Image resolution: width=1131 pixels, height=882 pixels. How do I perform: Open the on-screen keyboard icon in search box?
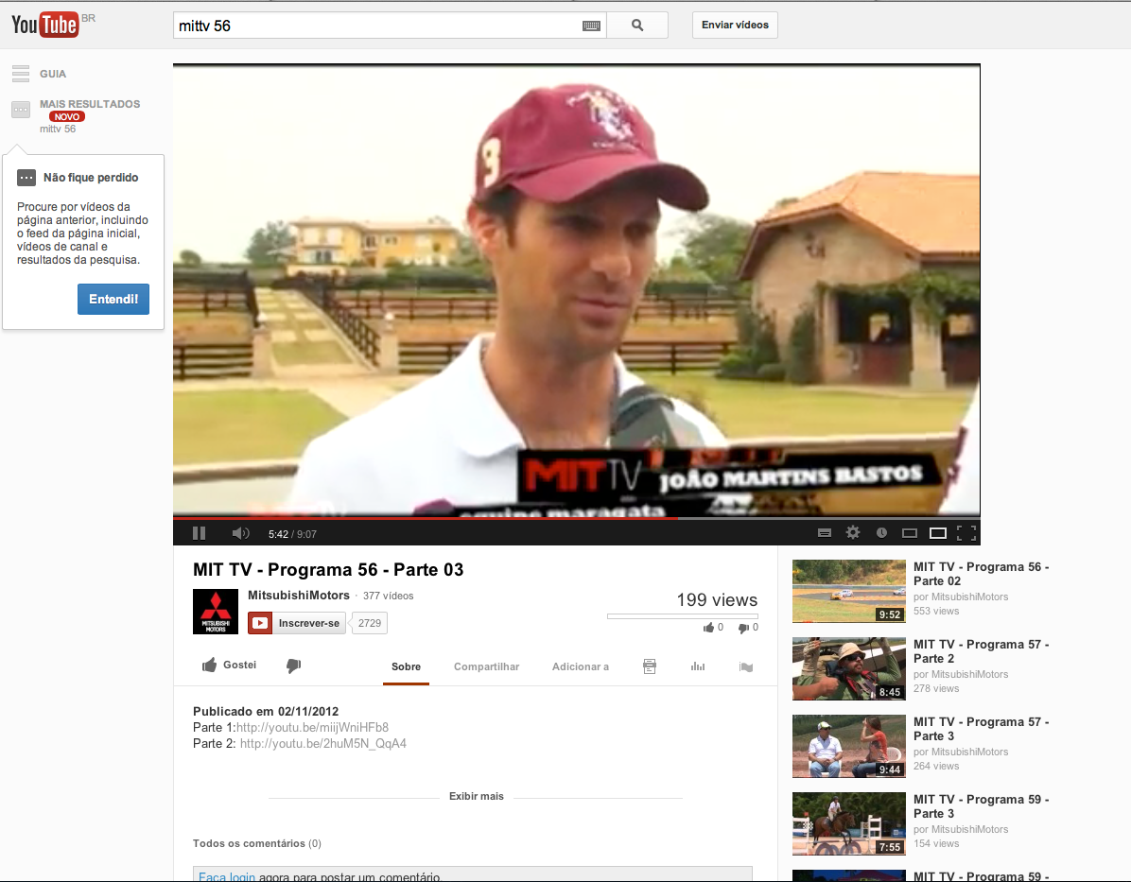[591, 26]
